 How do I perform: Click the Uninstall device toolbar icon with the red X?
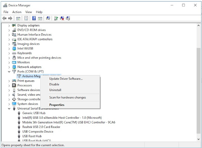[x=62, y=18]
